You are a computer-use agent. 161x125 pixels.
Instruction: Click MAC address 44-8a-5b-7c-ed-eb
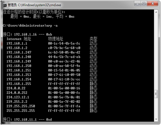(64, 57)
